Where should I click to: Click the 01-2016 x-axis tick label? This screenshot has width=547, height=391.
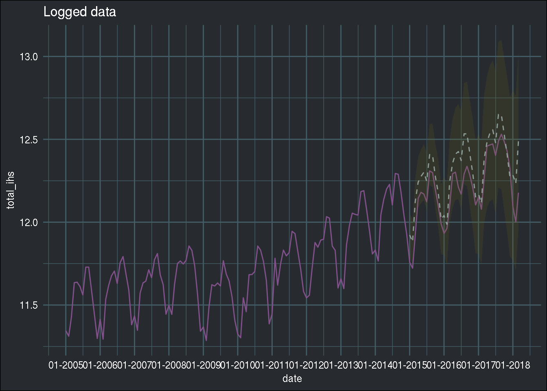(x=444, y=365)
